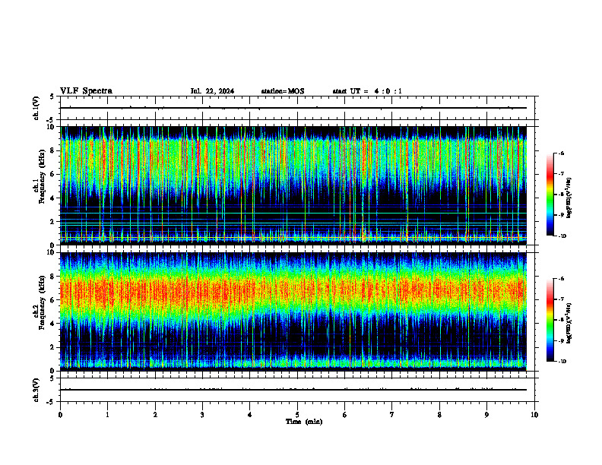
Task: Click the "start UT = 4:0:1" text
Action: pos(367,91)
